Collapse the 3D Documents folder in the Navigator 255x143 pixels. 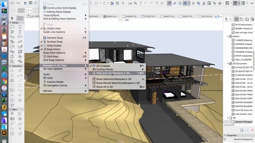(228, 64)
